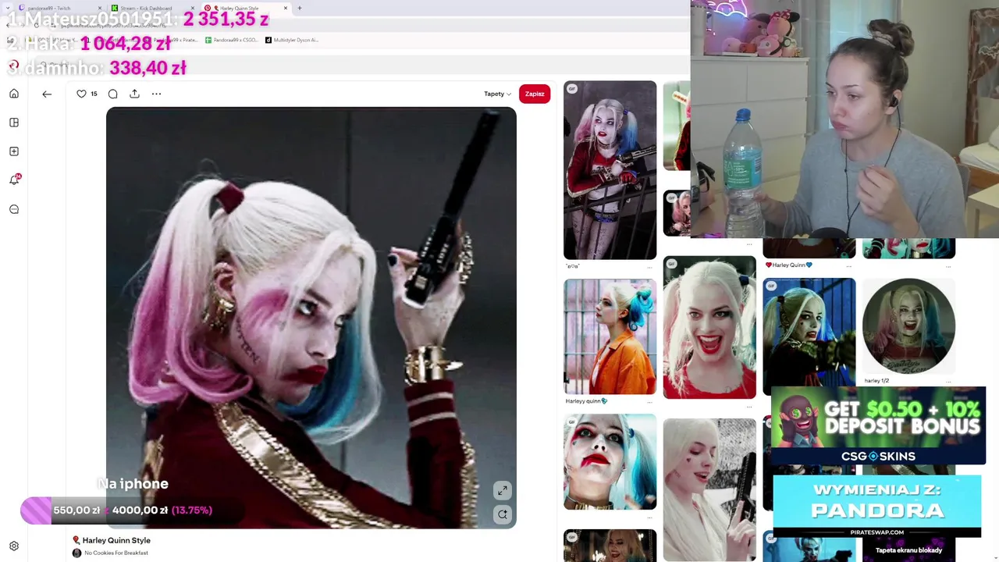Open more options under the stairs GIF pin
Image resolution: width=999 pixels, height=562 pixels.
(649, 268)
